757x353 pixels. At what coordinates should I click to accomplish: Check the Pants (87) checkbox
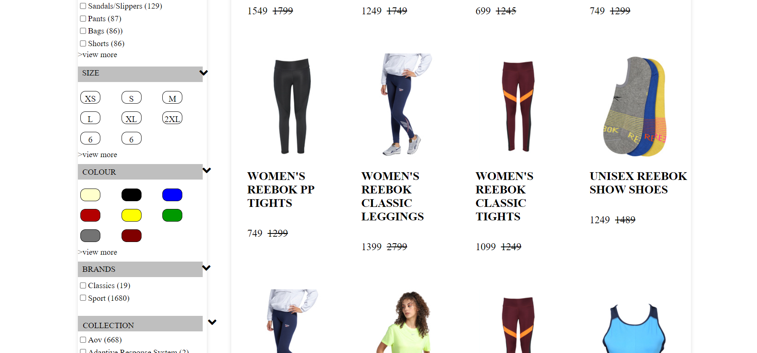click(x=83, y=18)
